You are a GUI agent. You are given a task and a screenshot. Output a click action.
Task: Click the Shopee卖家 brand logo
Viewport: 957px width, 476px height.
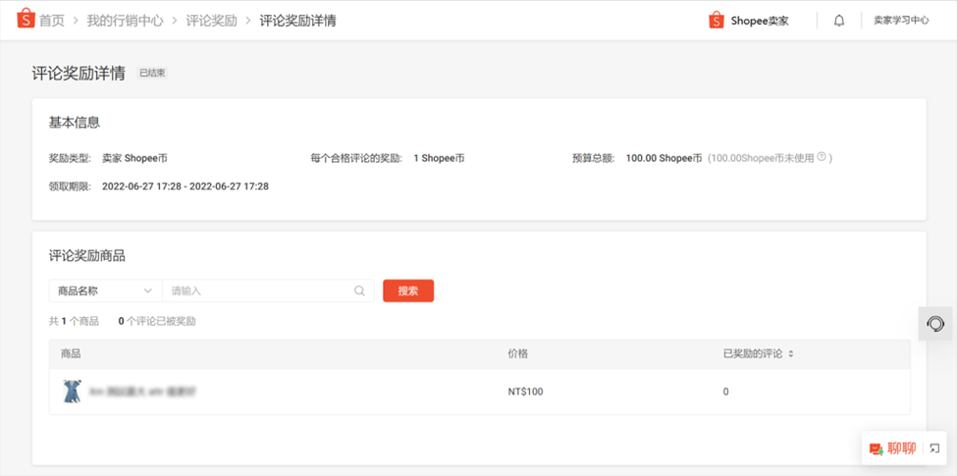tap(749, 21)
